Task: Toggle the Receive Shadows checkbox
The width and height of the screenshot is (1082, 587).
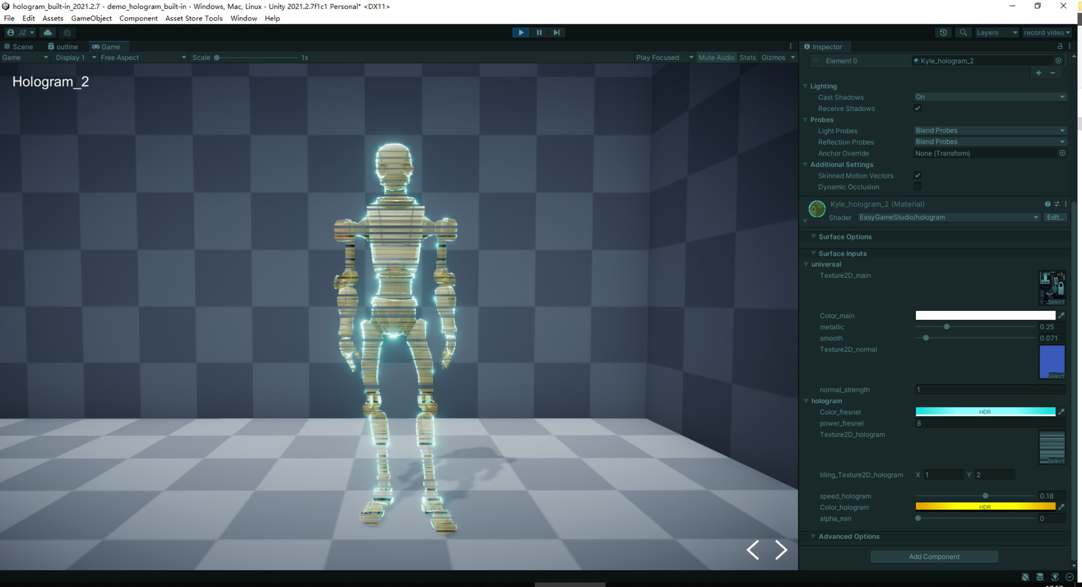Action: [x=917, y=108]
